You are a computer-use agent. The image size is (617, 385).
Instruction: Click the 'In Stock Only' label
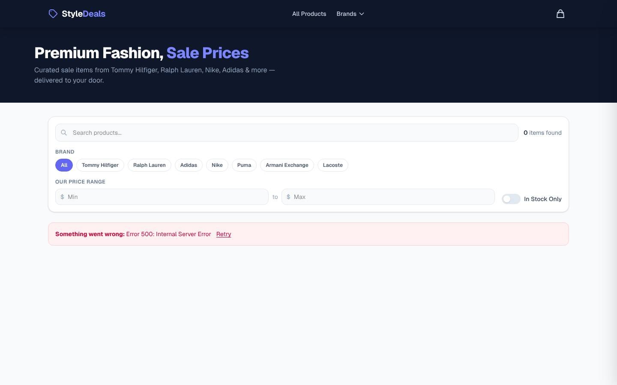543,199
